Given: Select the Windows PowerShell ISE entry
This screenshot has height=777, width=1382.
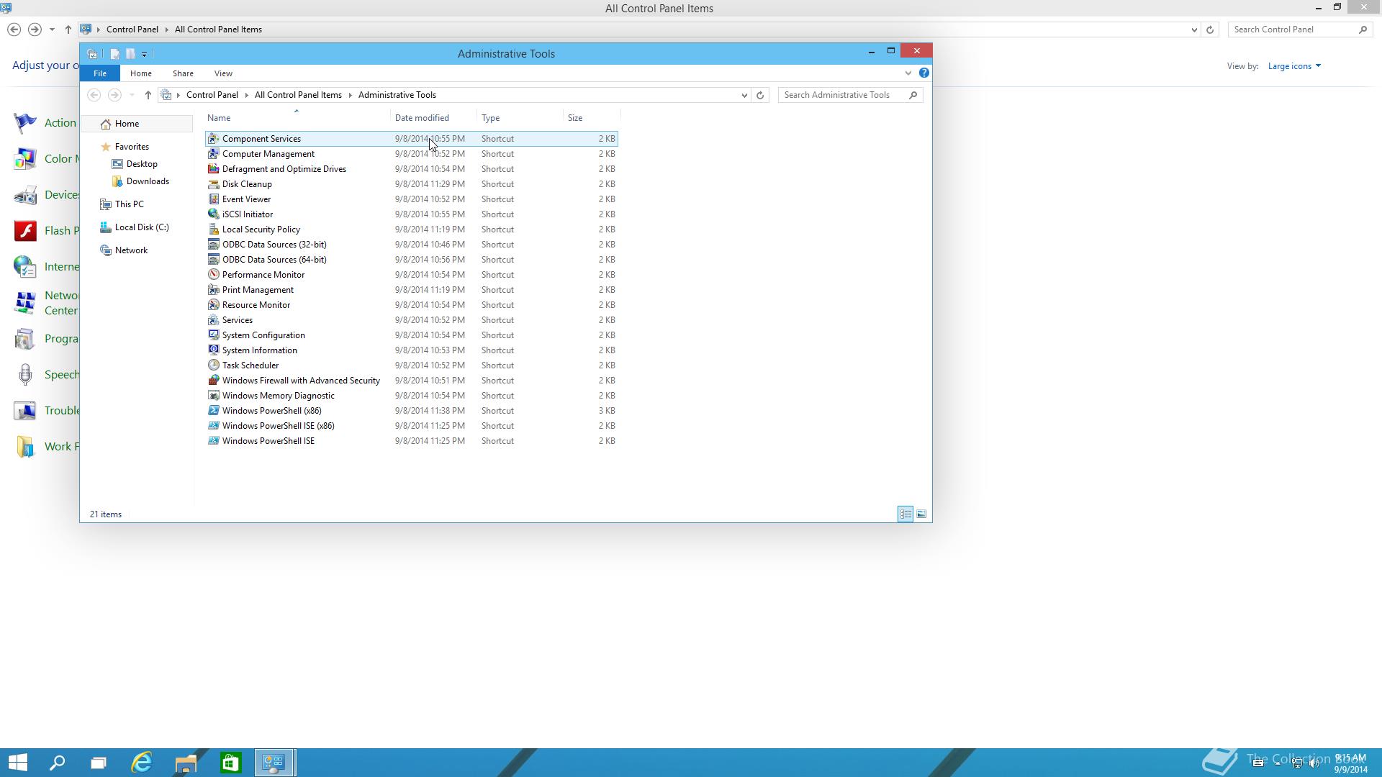Looking at the screenshot, I should click(x=412, y=441).
